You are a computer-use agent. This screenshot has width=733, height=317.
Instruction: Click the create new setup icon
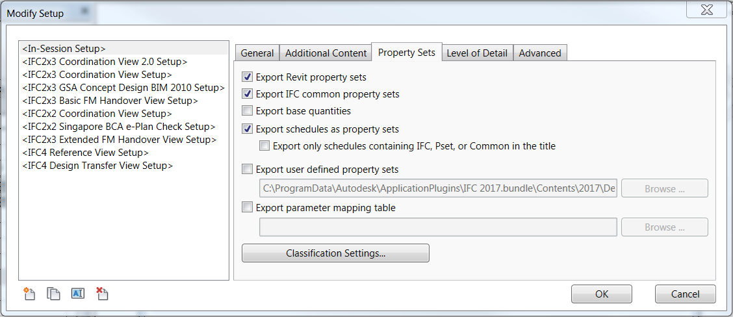click(x=29, y=294)
